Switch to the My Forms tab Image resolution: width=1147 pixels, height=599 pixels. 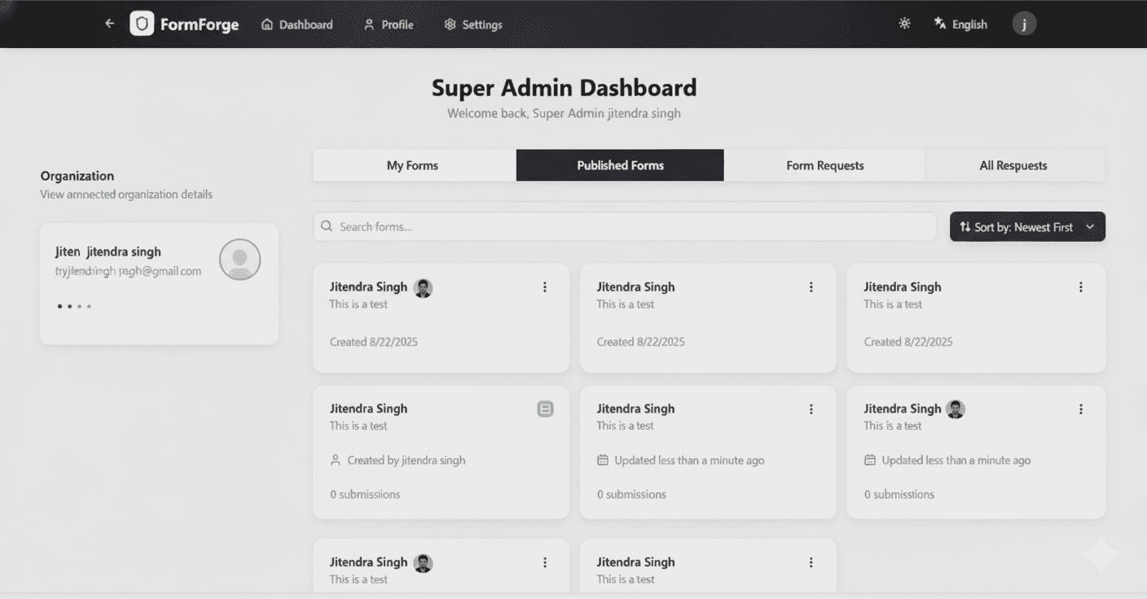(x=413, y=165)
